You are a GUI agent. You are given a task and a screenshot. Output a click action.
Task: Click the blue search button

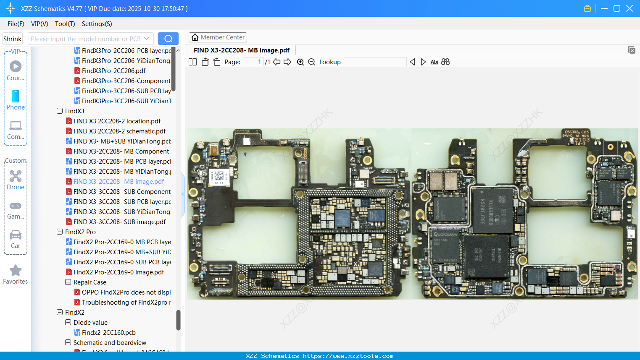(168, 39)
